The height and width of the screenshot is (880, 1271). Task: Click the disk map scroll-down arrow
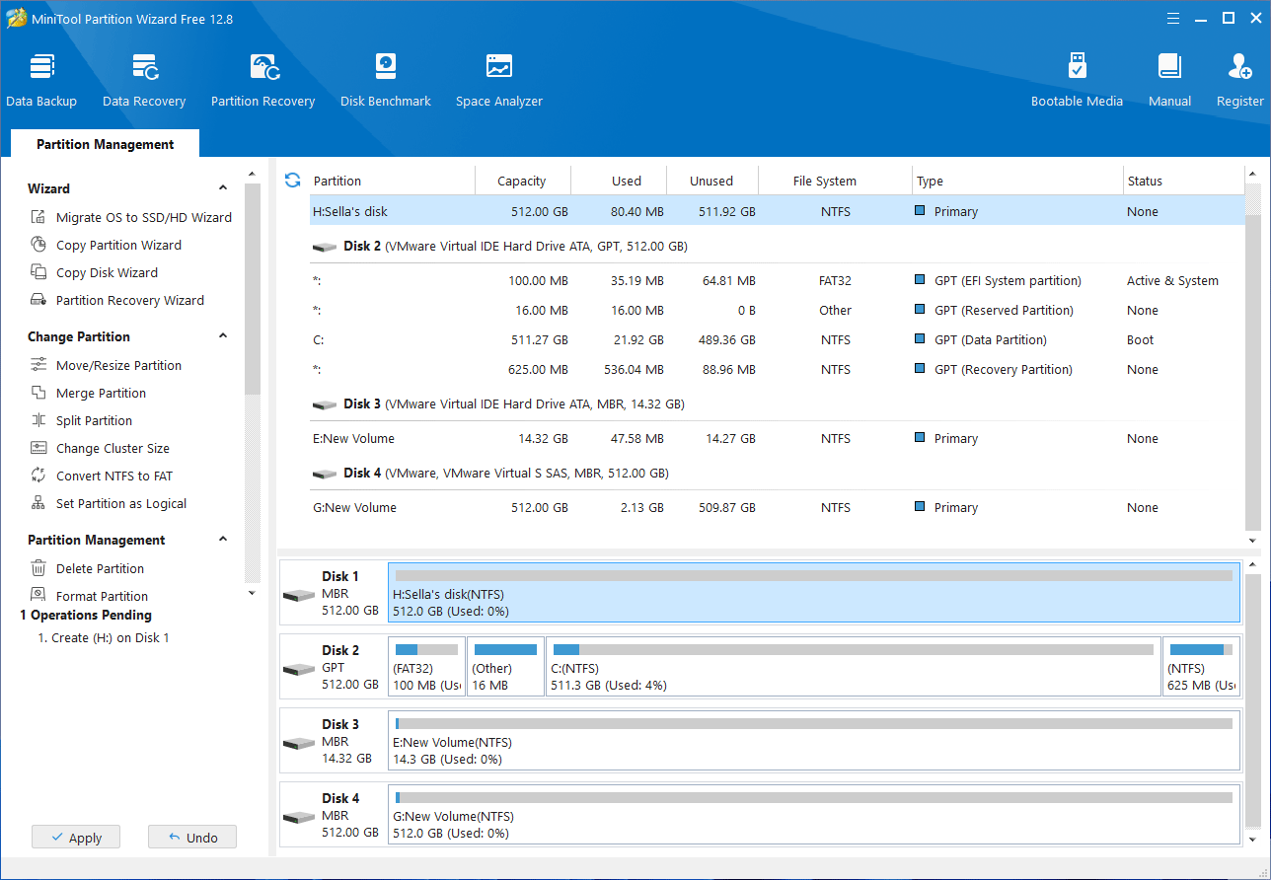1252,840
